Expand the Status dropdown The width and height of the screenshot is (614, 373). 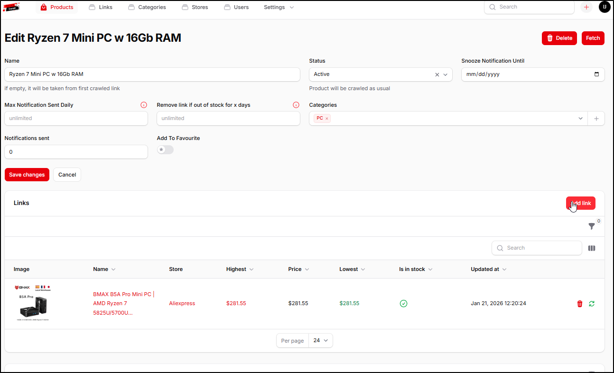tap(446, 75)
